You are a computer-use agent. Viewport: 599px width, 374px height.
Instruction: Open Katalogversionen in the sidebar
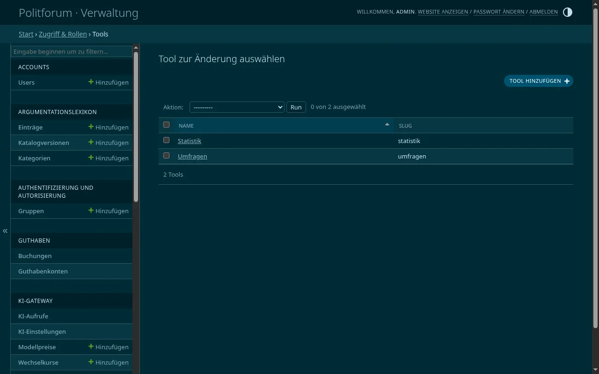pos(44,143)
